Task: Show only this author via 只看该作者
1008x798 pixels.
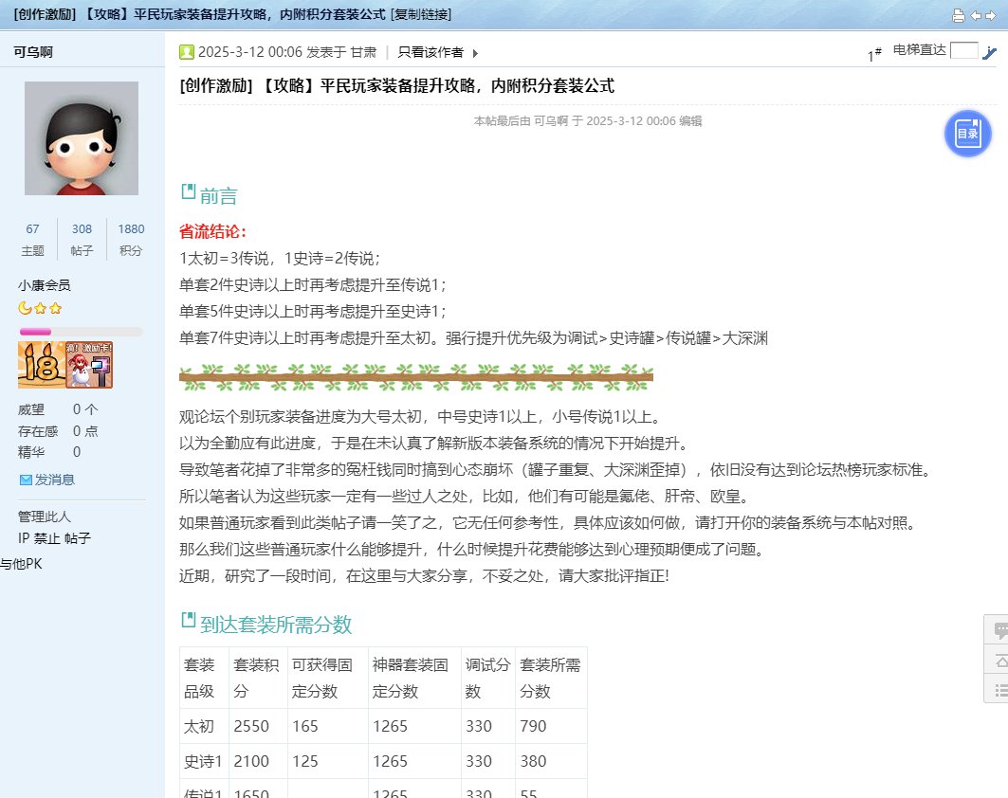Action: pos(431,52)
